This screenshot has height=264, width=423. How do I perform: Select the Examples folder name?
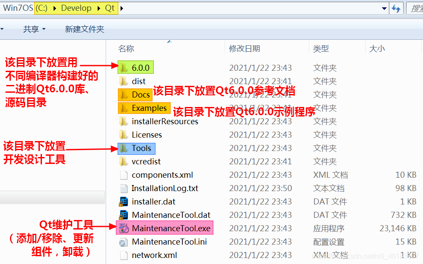pyautogui.click(x=149, y=108)
